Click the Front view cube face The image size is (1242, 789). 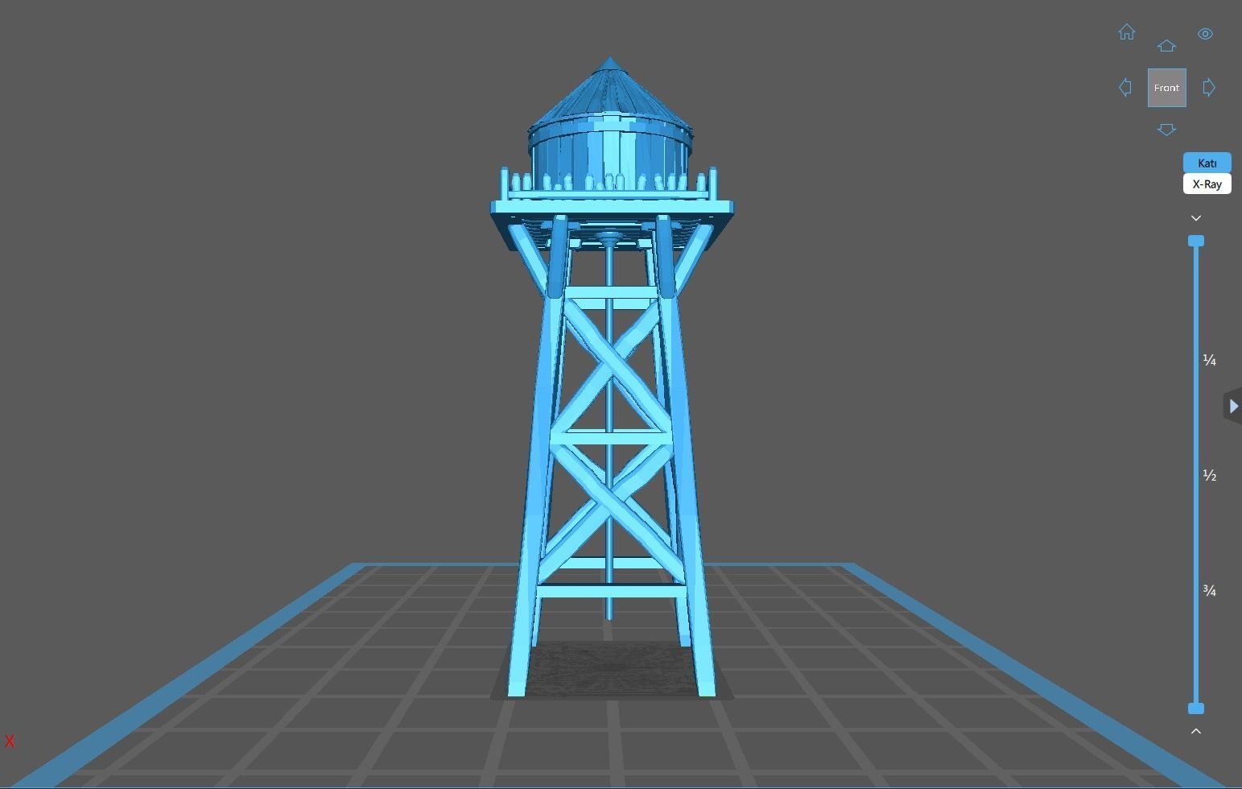[x=1166, y=88]
